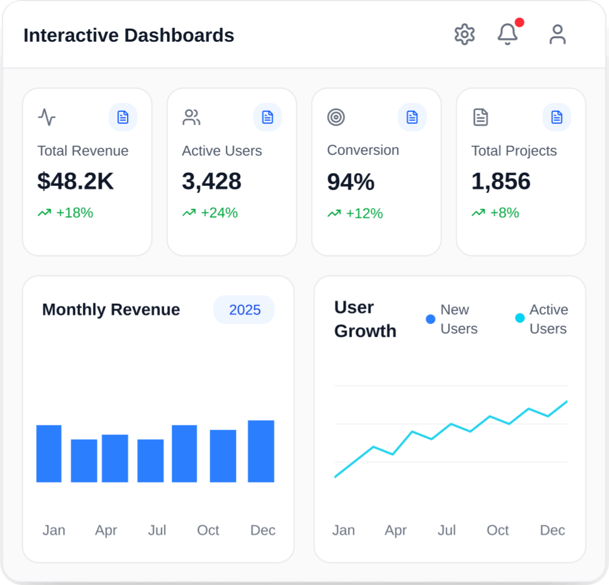Click the Interactive Dashboards title
609x585 pixels.
[x=129, y=36]
